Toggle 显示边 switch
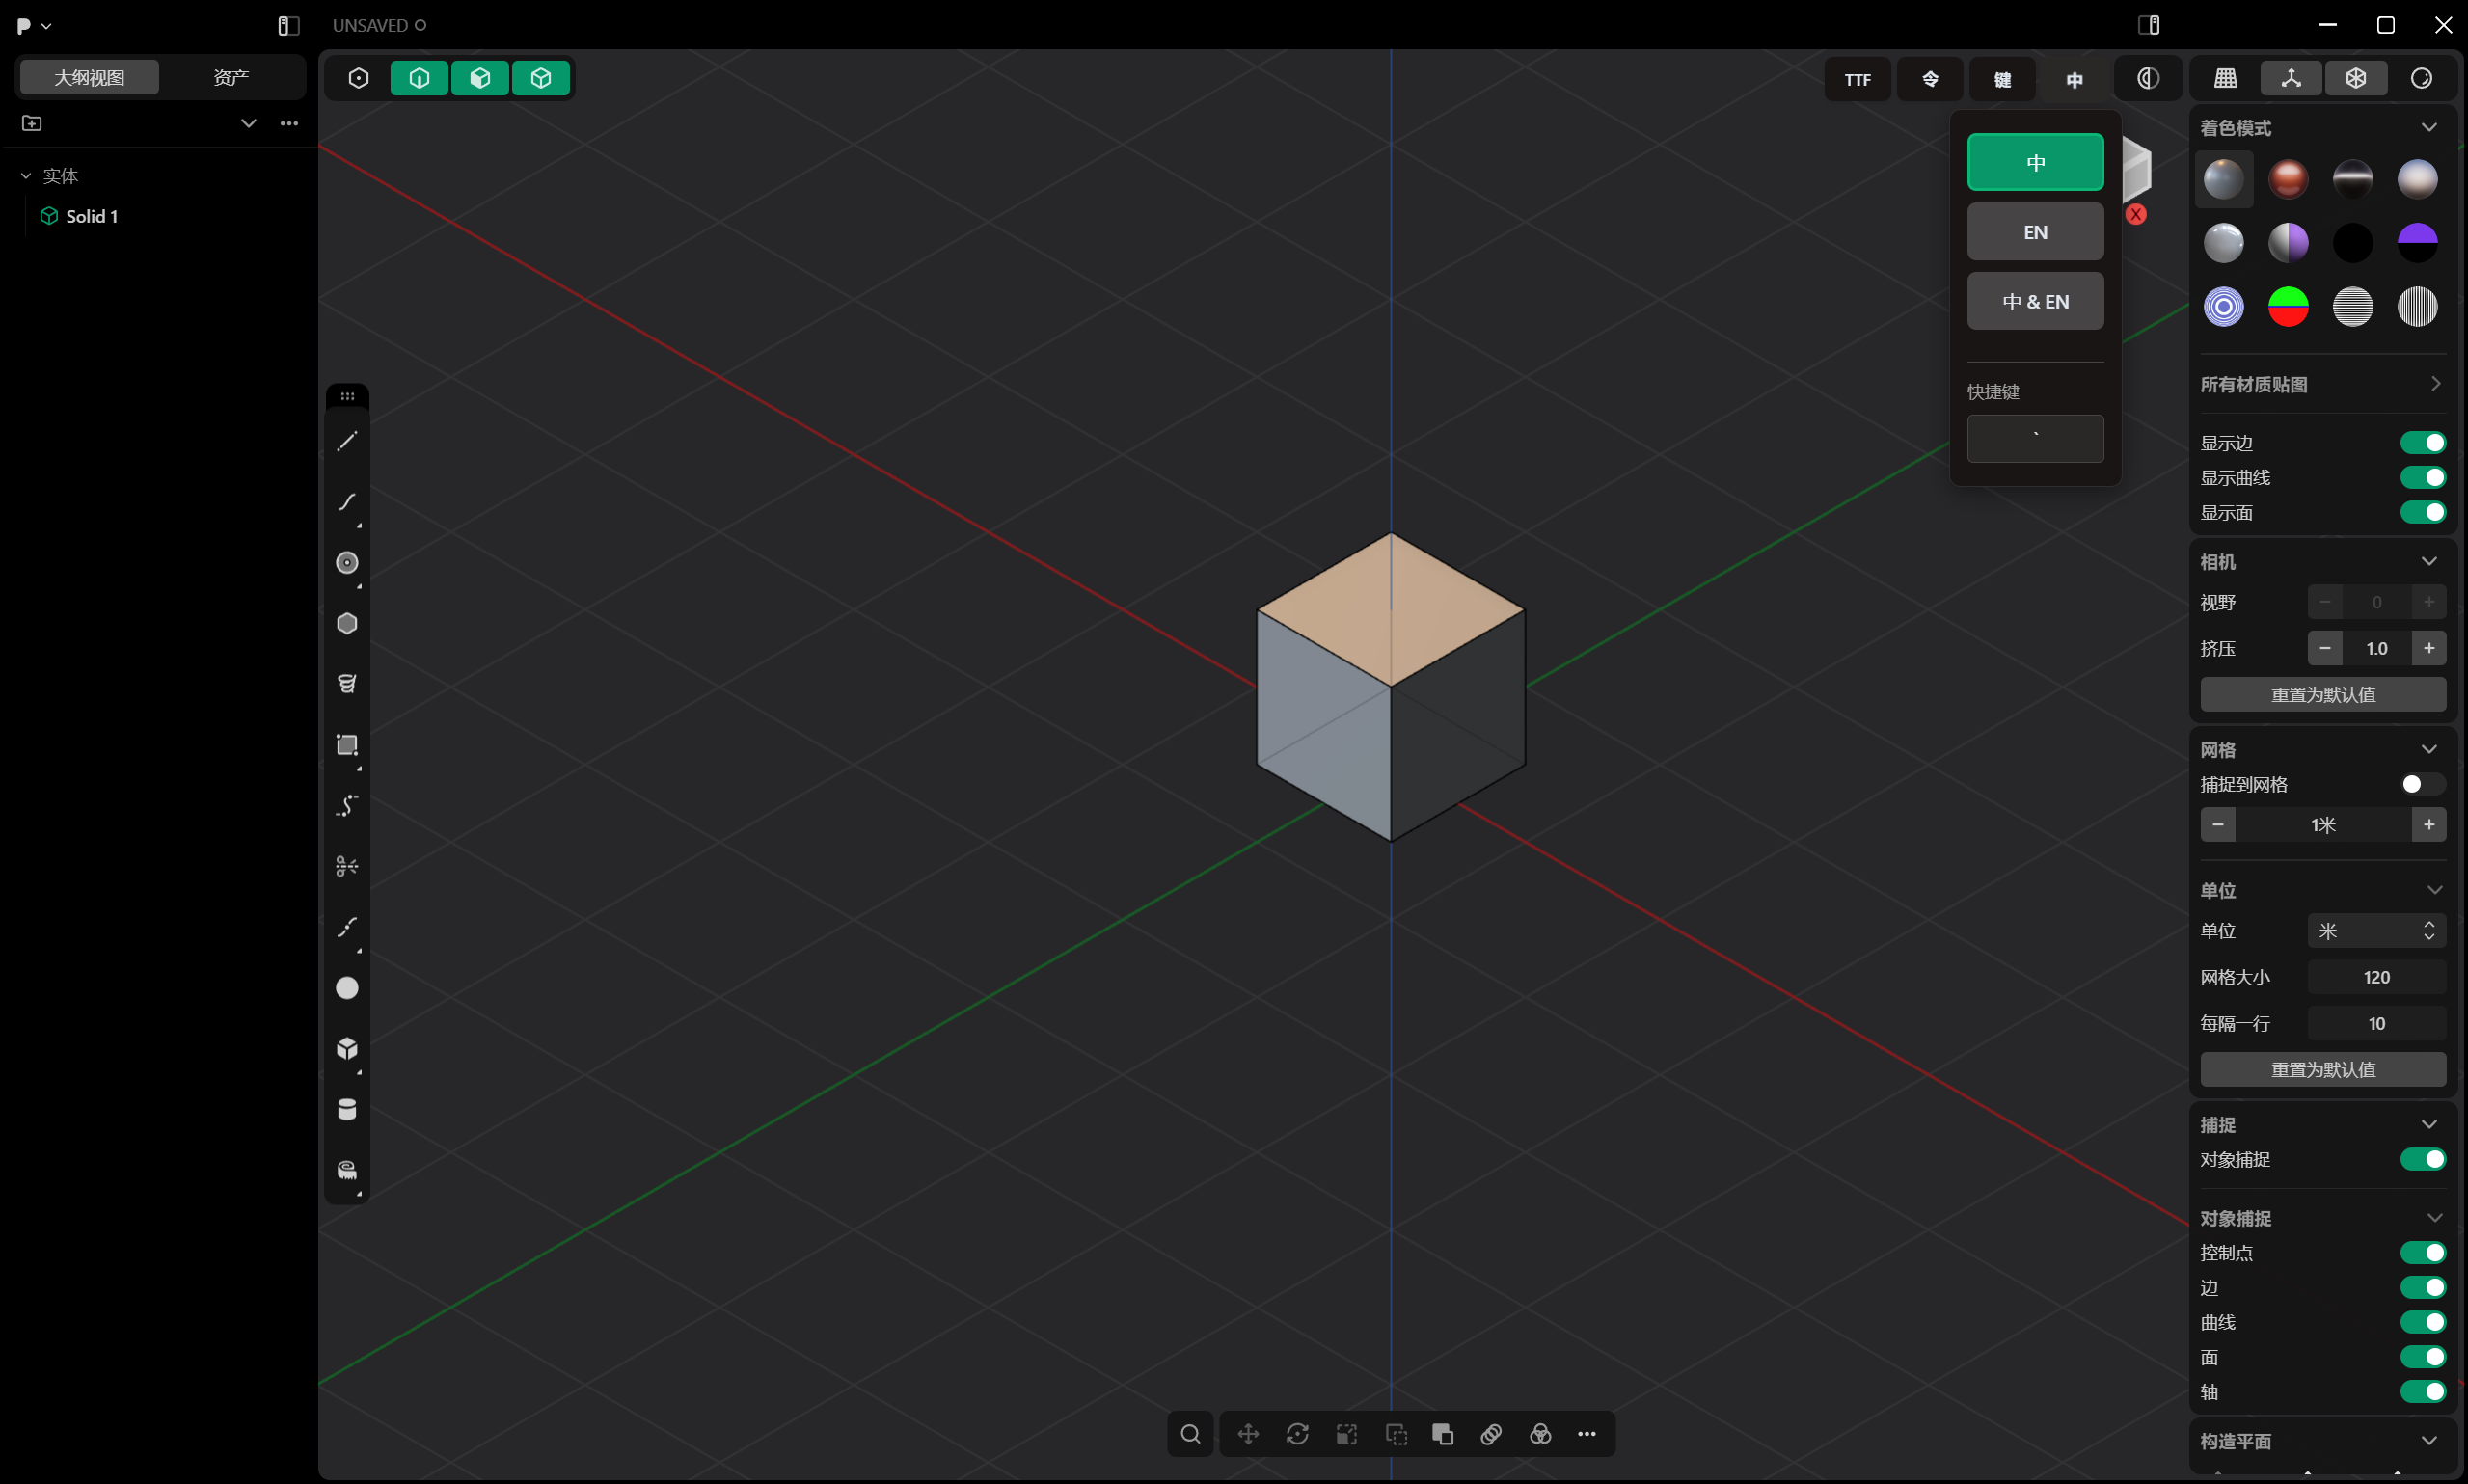The image size is (2468, 1484). click(2422, 443)
